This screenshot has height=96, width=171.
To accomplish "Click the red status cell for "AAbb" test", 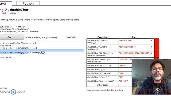I will 157,48.
